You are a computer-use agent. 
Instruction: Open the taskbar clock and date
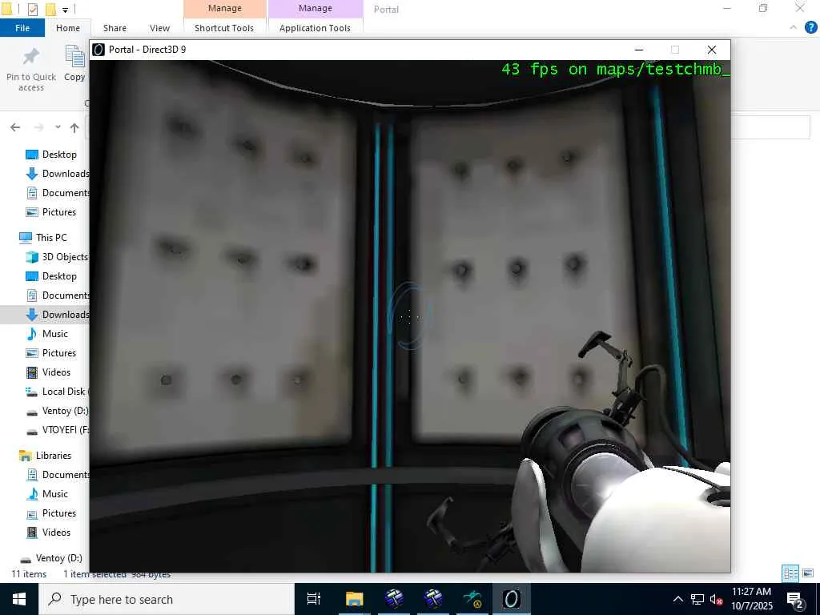(x=751, y=599)
